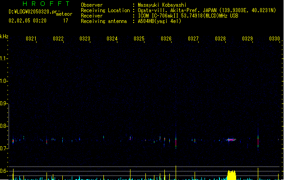The width and height of the screenshot is (284, 180).
Task: Click the A504HB(yagi 4el) antenna text
Action: click(159, 21)
